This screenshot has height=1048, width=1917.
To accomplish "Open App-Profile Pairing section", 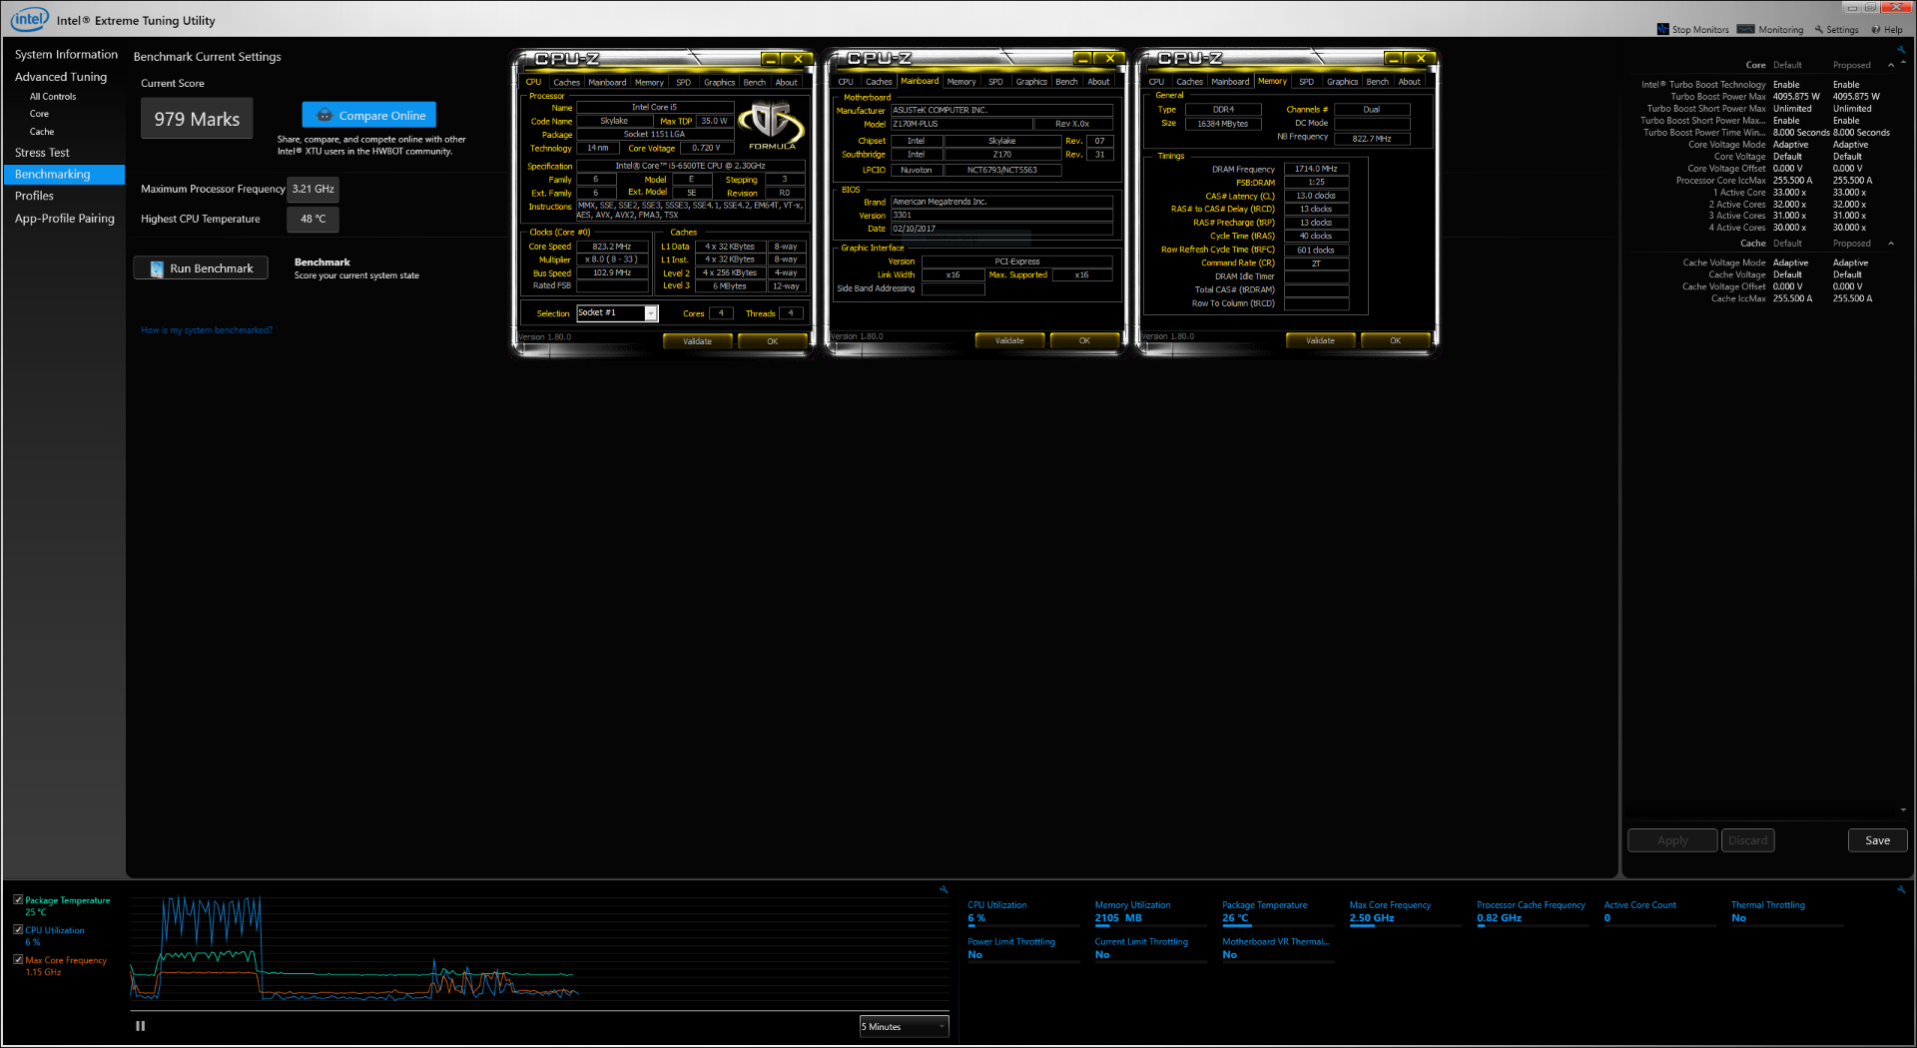I will (65, 219).
